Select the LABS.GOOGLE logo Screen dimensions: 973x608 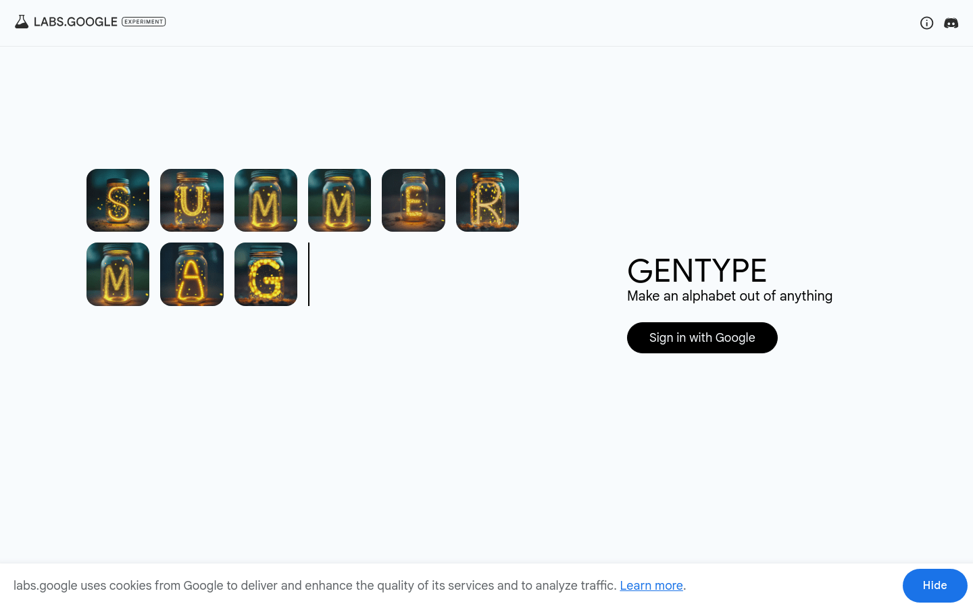74,21
